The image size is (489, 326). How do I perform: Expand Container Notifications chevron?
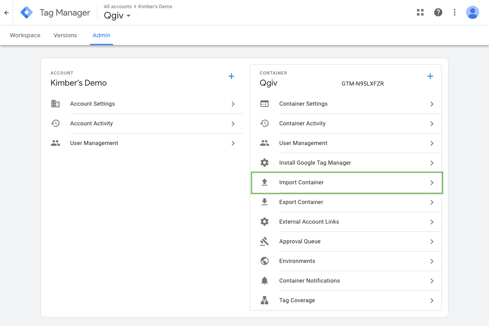click(x=432, y=281)
